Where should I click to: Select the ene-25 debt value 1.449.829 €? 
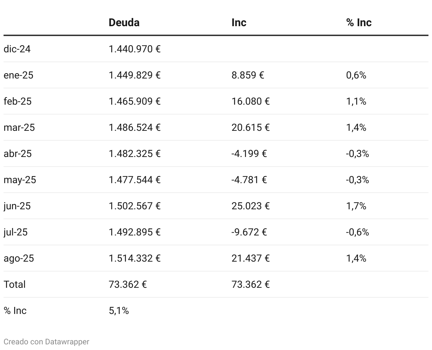click(x=135, y=75)
